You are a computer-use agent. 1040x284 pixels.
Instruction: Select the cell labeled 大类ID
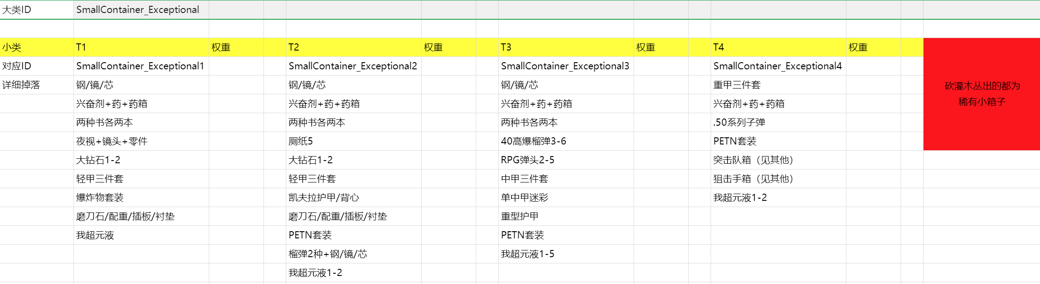(x=37, y=10)
